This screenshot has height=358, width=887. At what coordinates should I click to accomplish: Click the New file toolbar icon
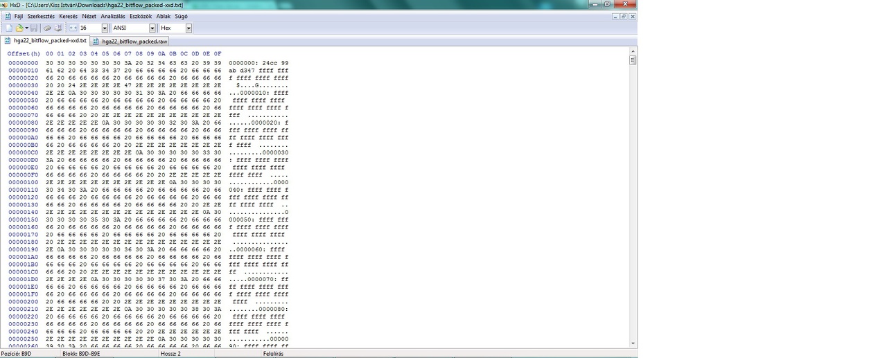(9, 28)
